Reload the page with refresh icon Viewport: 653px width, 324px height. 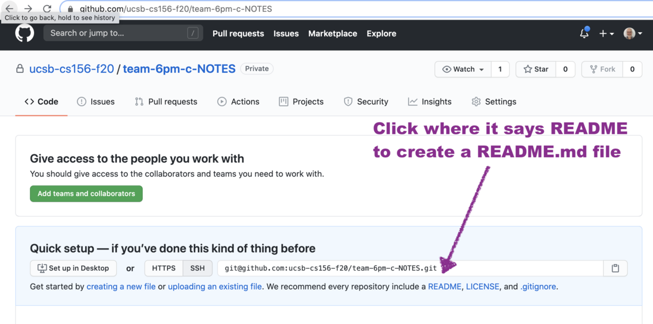[x=47, y=8]
